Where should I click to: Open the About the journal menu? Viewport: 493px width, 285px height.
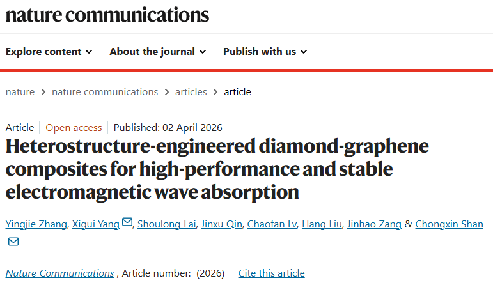click(158, 51)
